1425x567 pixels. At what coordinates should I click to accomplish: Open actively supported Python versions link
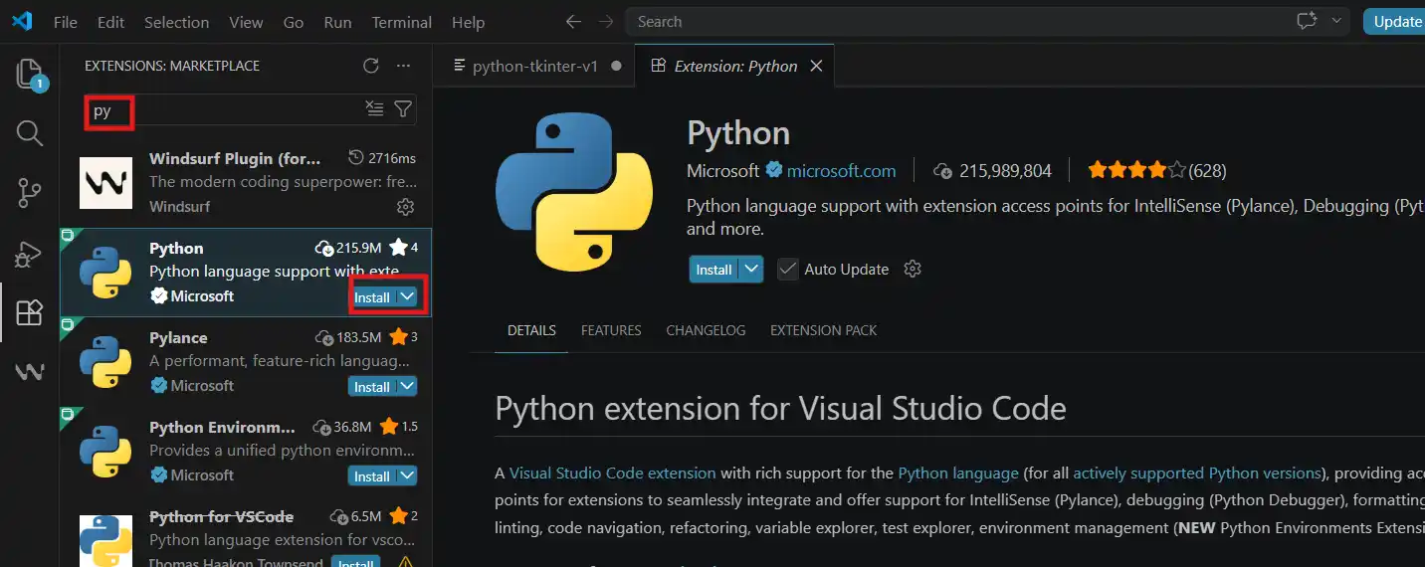click(x=1196, y=472)
